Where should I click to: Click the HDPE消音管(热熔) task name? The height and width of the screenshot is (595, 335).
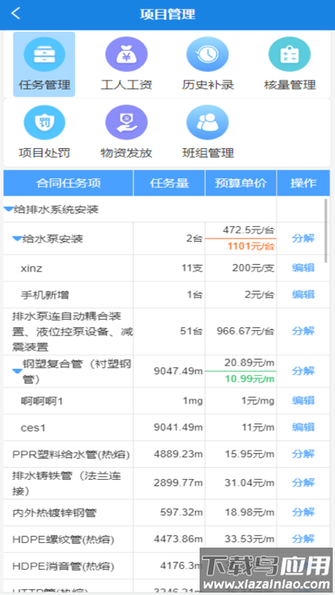pos(63,566)
